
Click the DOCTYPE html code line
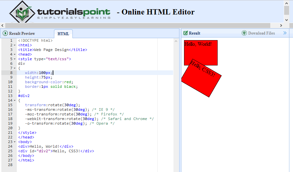pos(35,40)
